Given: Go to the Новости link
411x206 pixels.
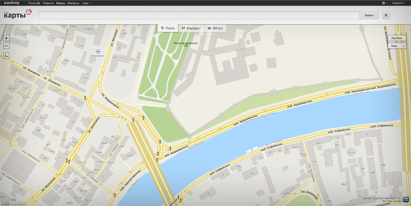Looking at the screenshot, I should pyautogui.click(x=48, y=3).
